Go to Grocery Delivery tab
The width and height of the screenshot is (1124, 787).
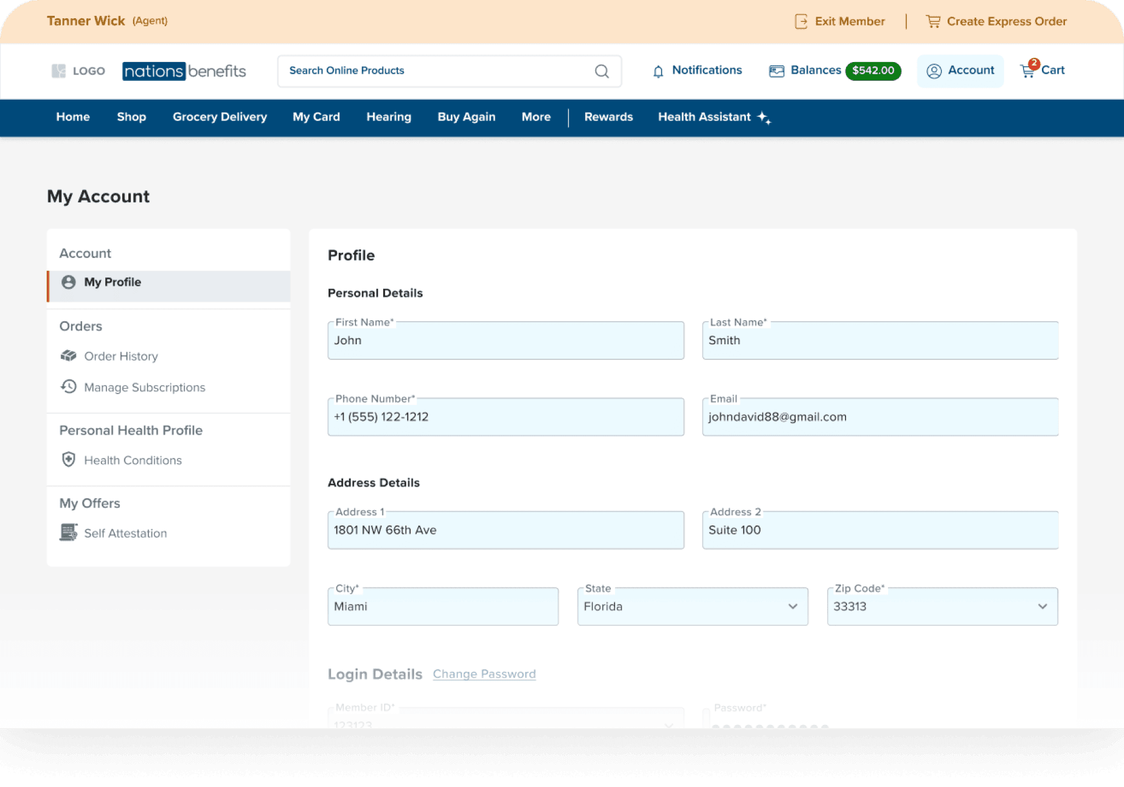tap(220, 117)
